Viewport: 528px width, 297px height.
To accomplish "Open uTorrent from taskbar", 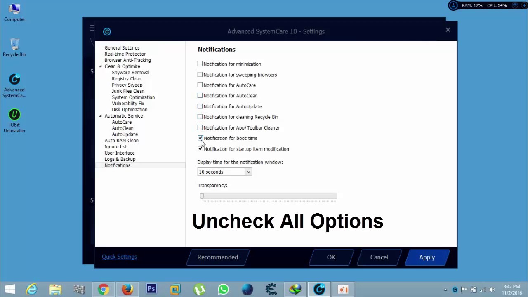I will click(199, 290).
